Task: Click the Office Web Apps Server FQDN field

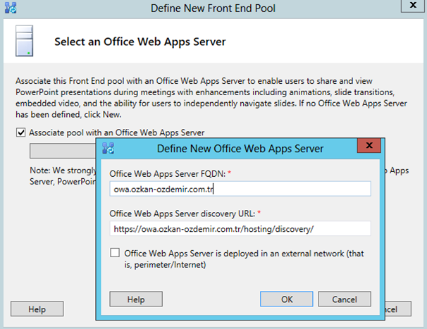Action: [240, 189]
